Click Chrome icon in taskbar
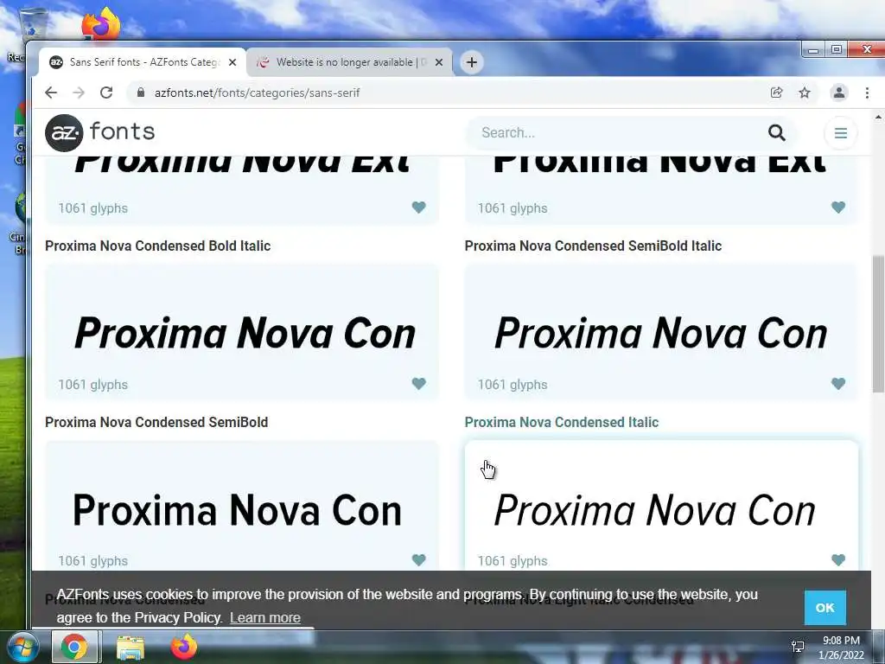885x664 pixels. click(x=74, y=647)
